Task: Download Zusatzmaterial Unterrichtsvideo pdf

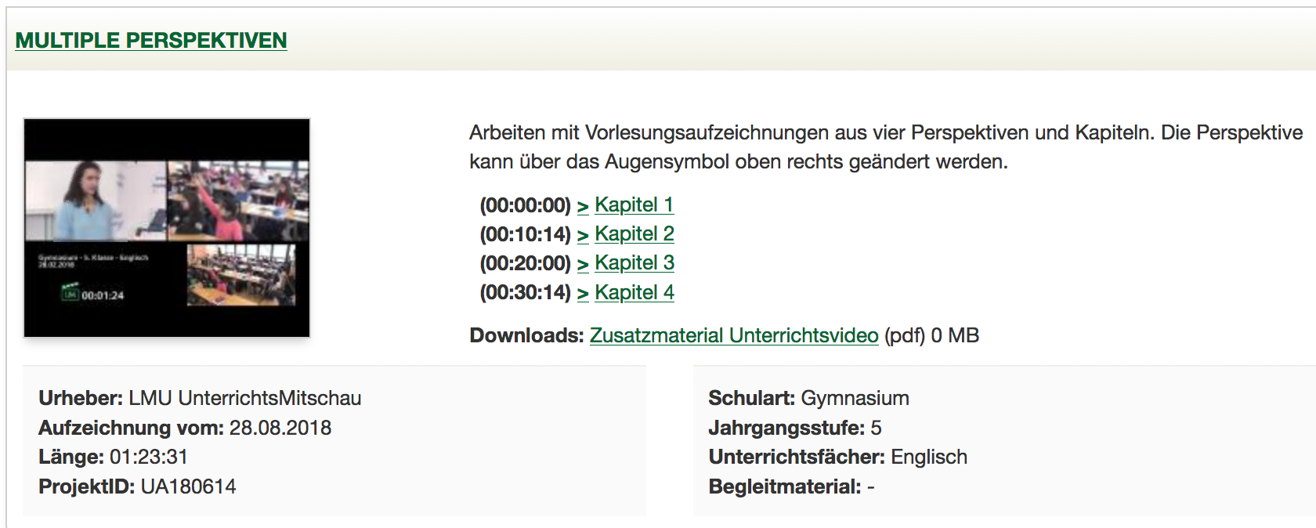Action: [x=734, y=335]
